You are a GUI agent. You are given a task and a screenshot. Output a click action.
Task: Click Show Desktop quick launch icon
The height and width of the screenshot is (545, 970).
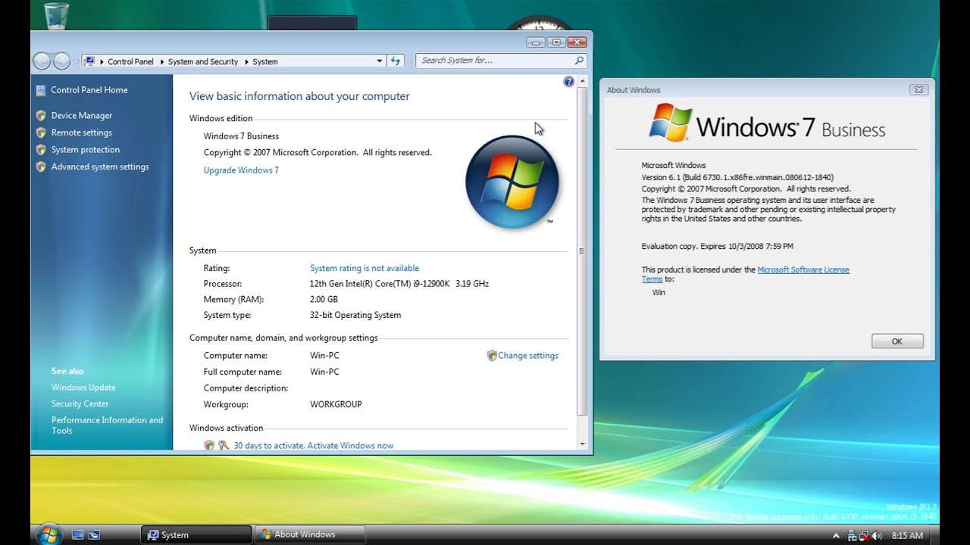(x=77, y=534)
